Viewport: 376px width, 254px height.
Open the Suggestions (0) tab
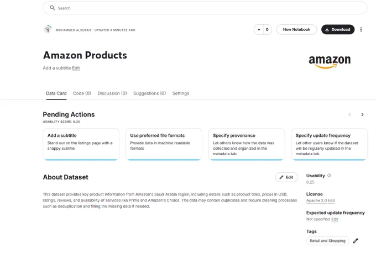[149, 93]
